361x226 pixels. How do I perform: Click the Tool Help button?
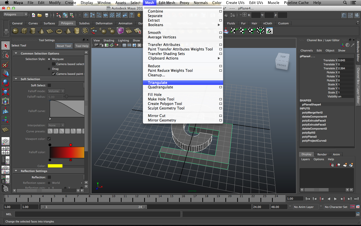coord(82,46)
